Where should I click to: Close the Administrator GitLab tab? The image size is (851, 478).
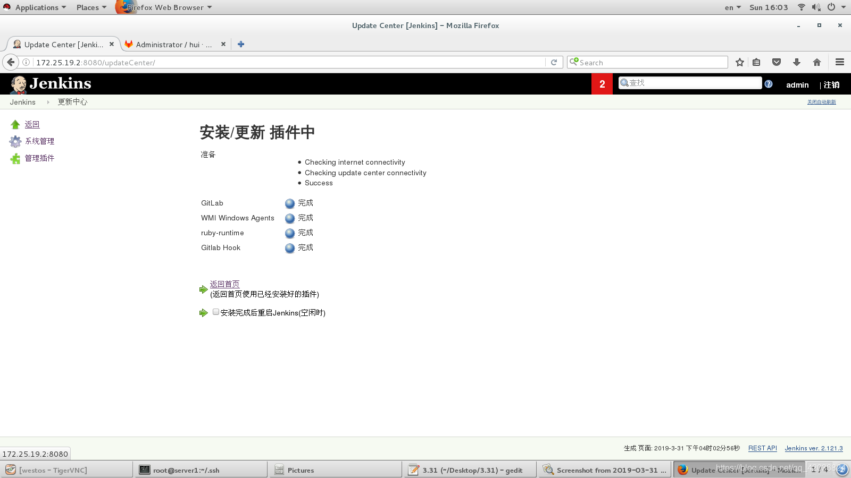223,44
